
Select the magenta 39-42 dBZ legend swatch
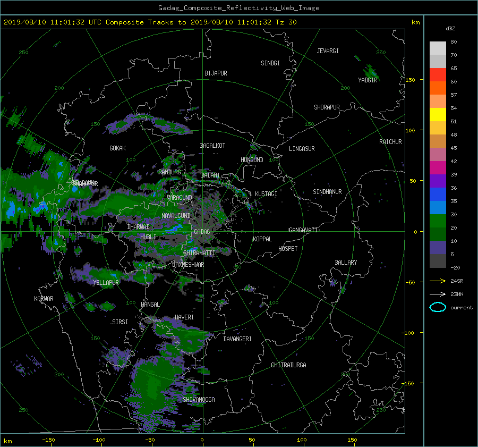coord(438,167)
